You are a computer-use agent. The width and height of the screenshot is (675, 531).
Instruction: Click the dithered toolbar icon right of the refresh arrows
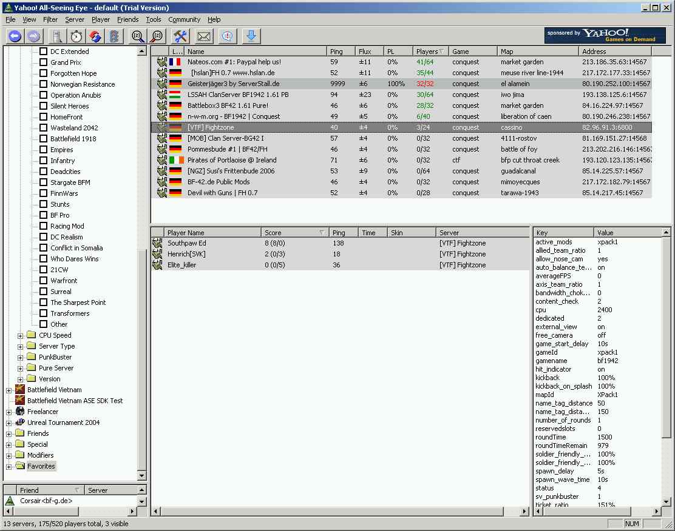click(114, 36)
